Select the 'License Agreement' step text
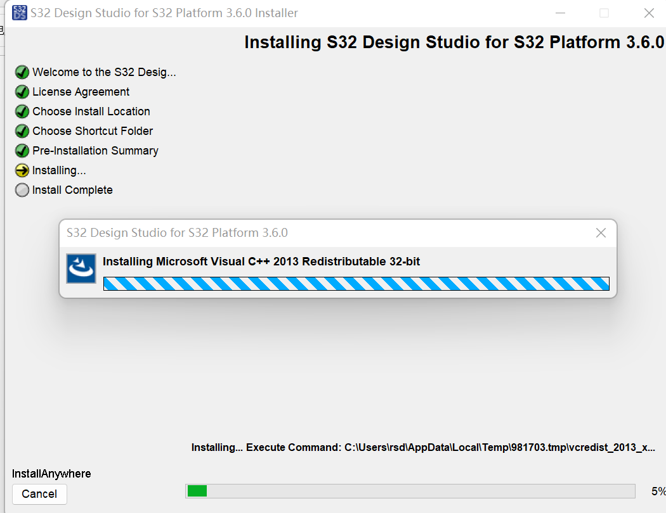This screenshot has height=513, width=666. tap(81, 92)
